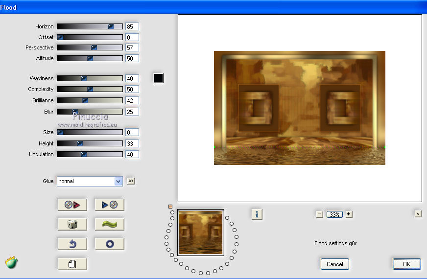The height and width of the screenshot is (279, 427).
Task: Click the black color swatch
Action: tap(159, 78)
